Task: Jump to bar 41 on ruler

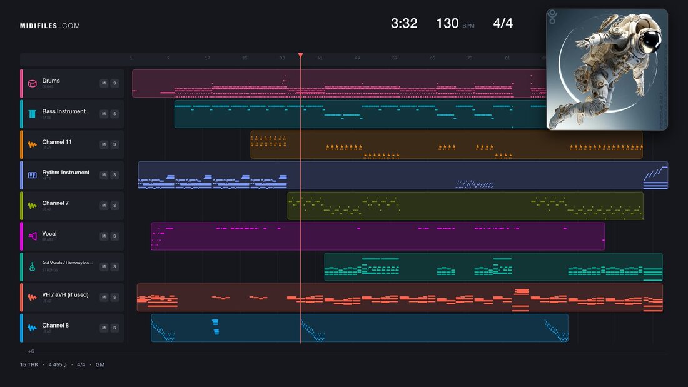Action: coord(320,58)
